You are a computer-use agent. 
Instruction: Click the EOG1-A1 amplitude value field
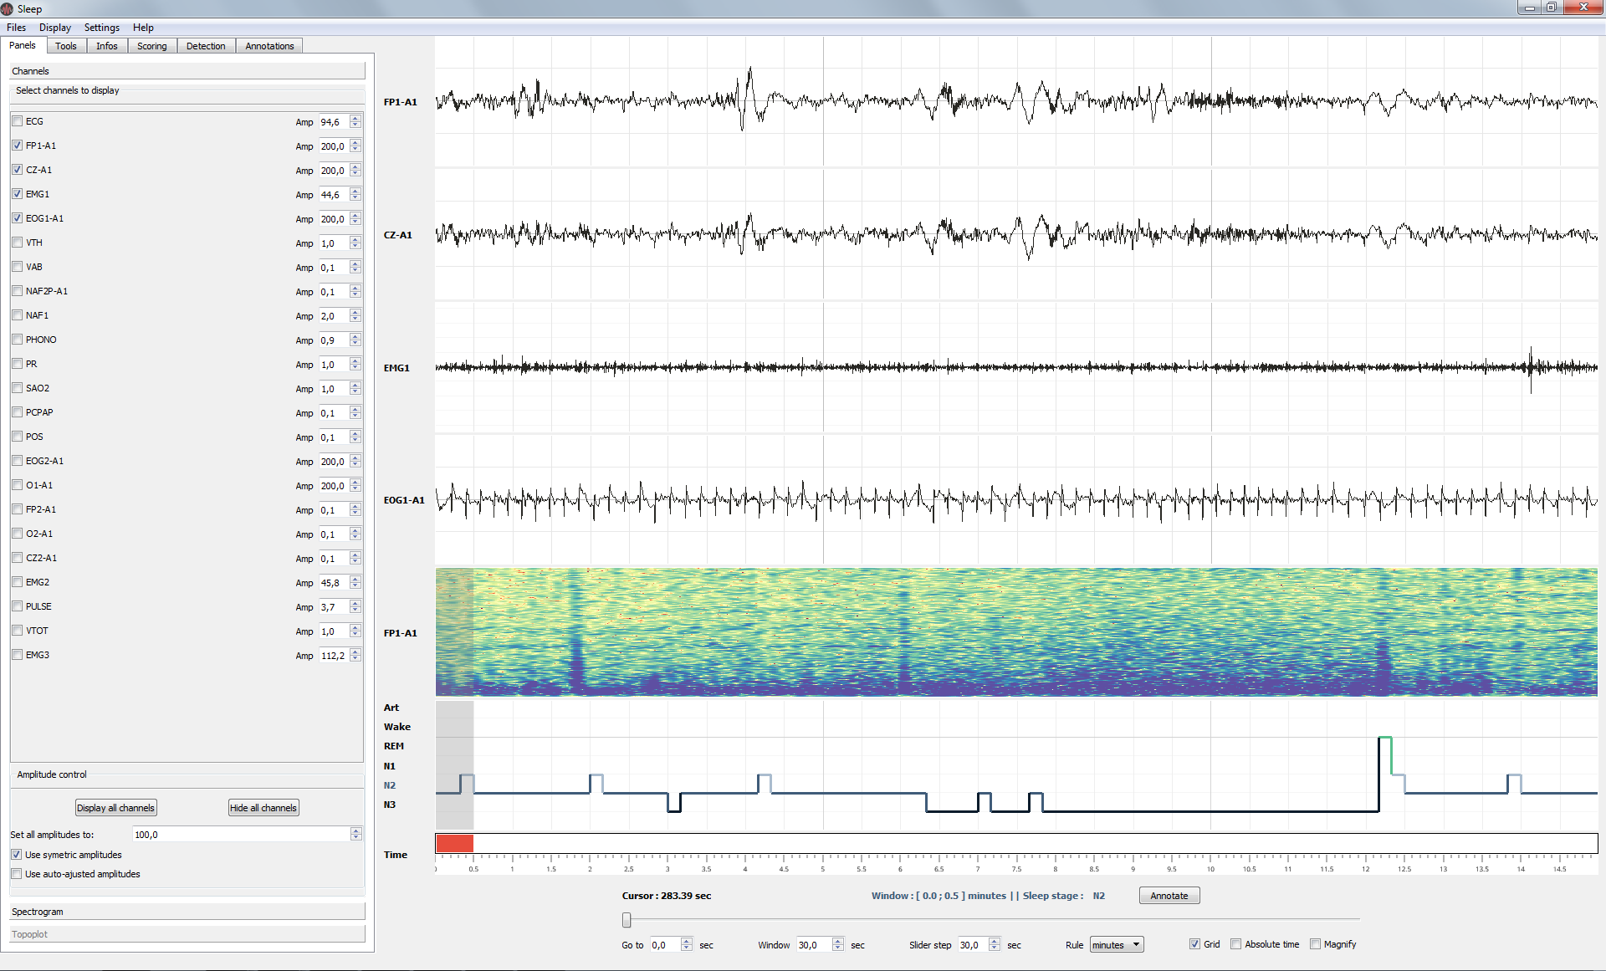point(334,219)
